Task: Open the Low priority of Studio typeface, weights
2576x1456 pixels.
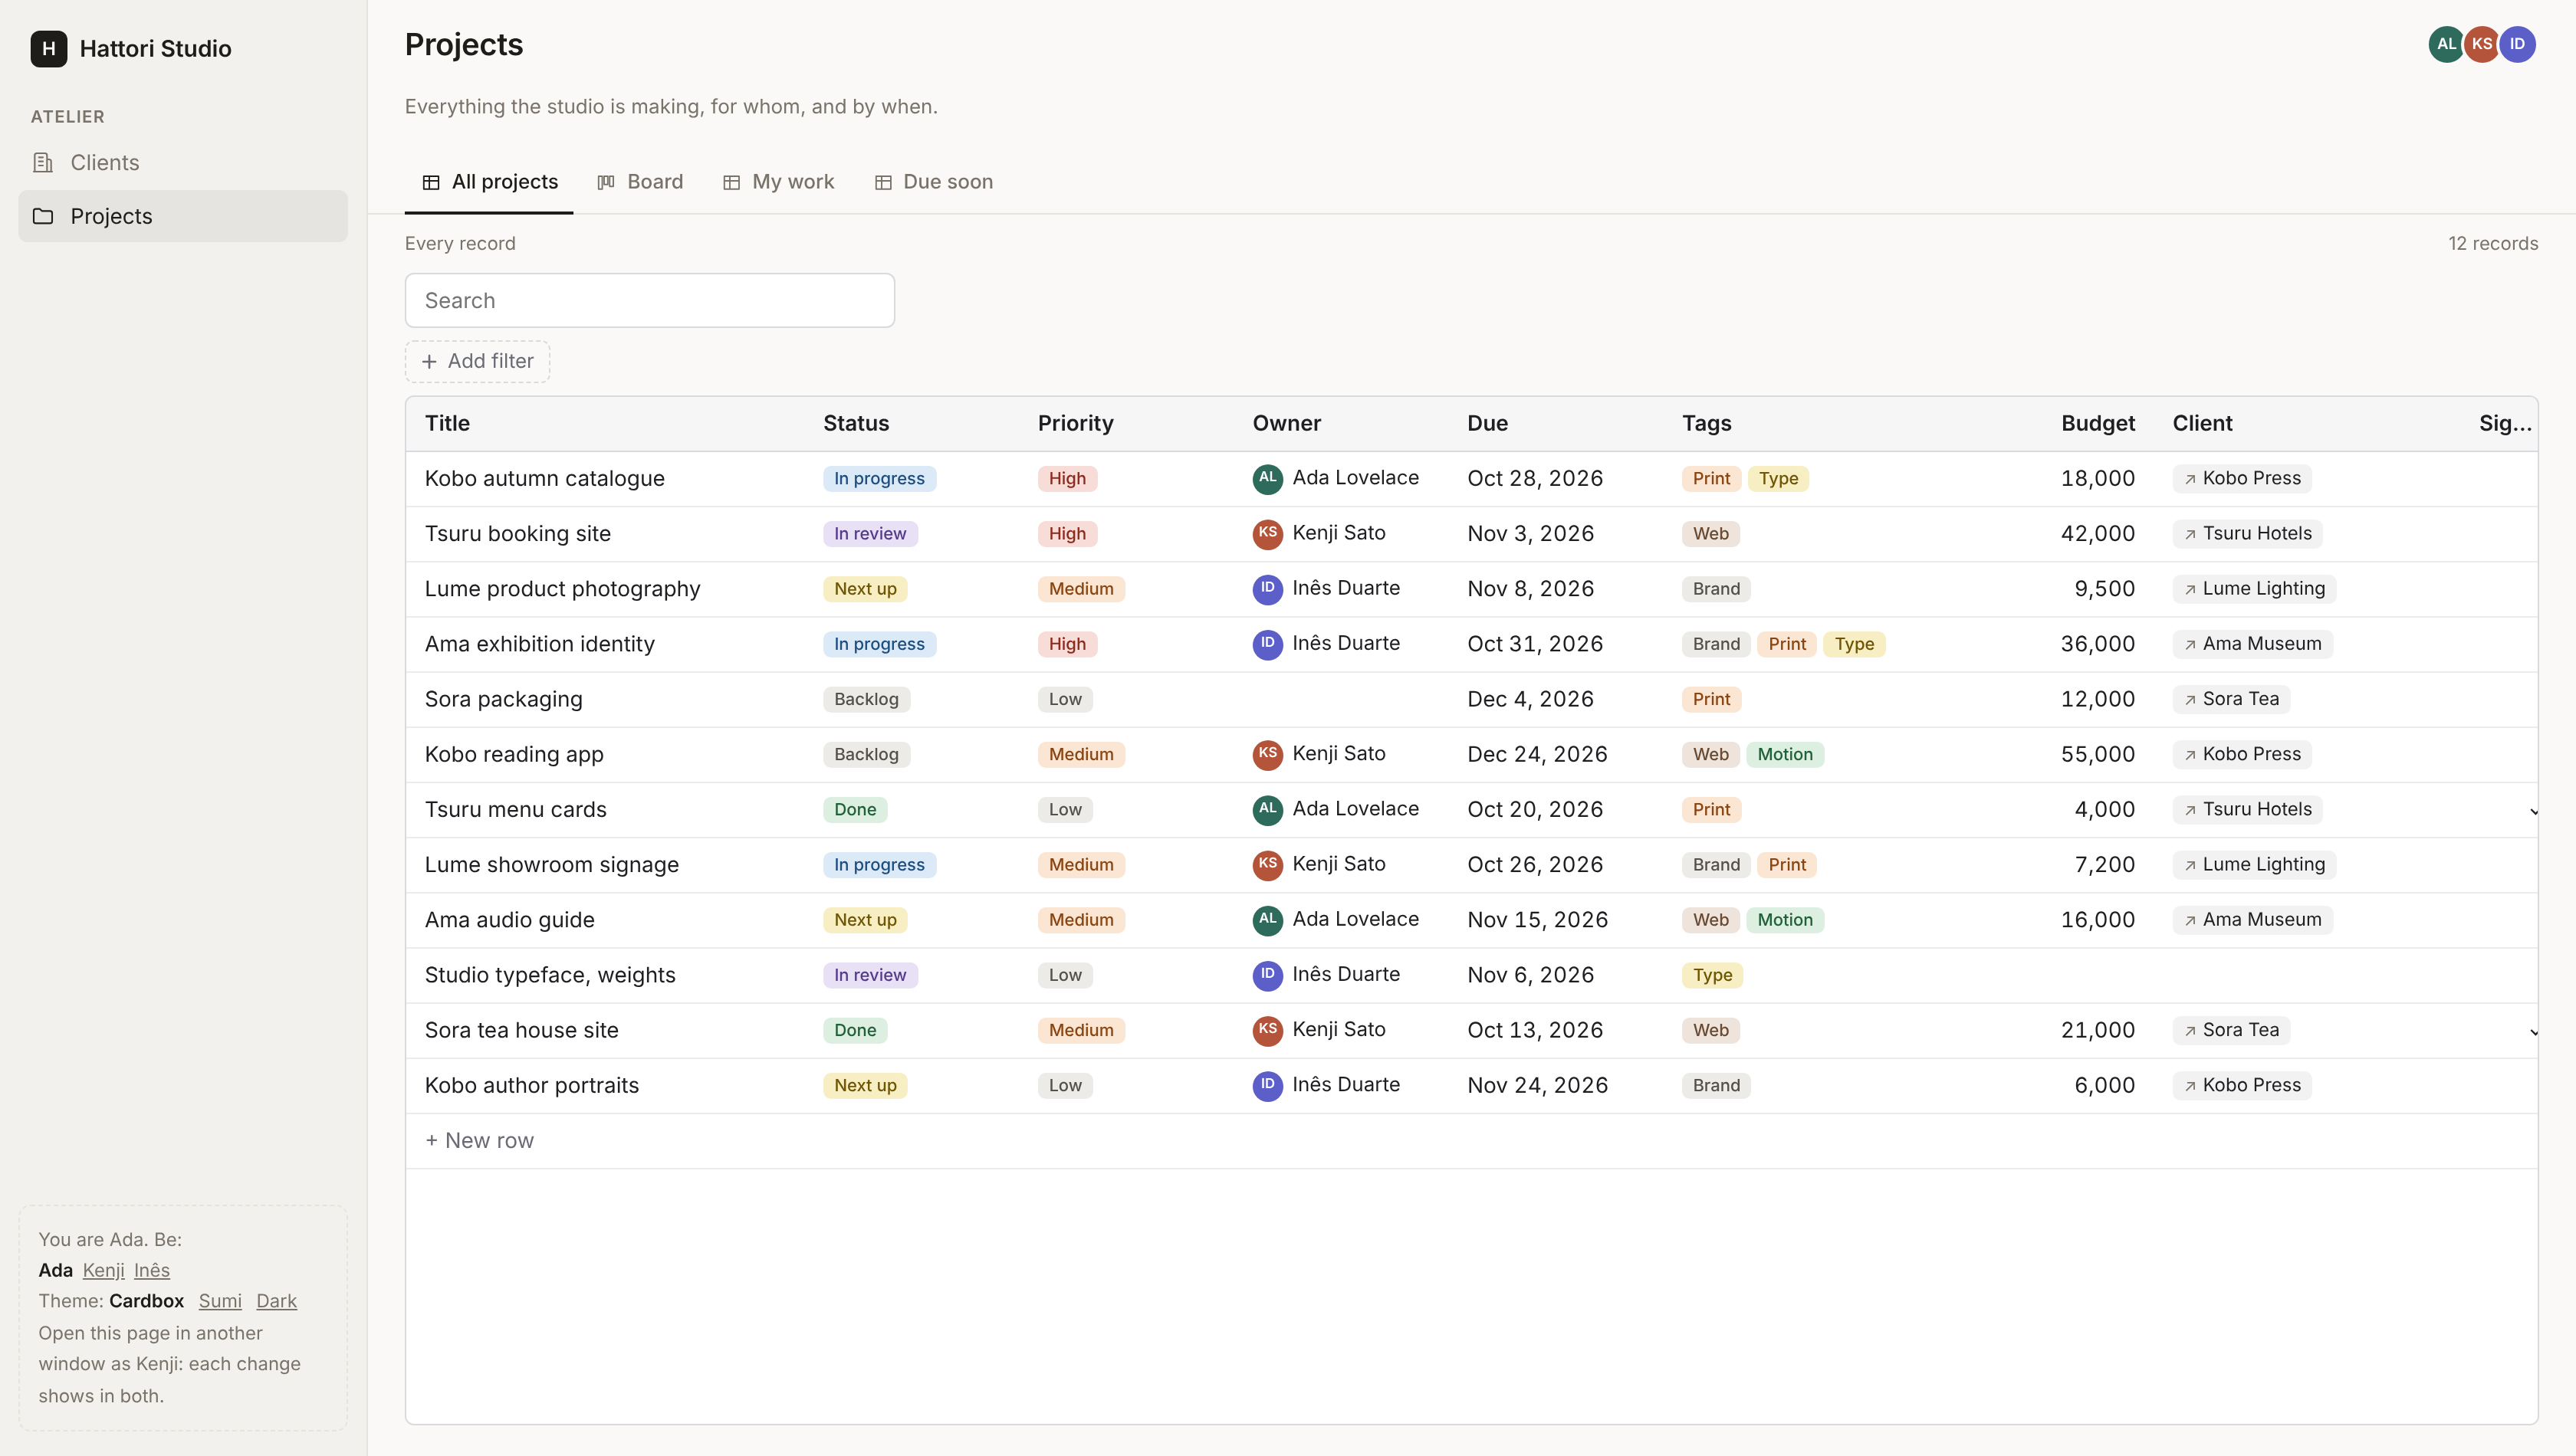Action: pyautogui.click(x=1064, y=975)
